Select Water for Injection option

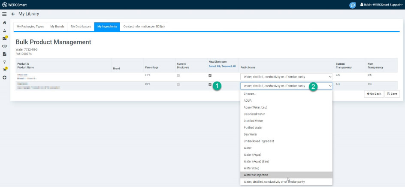tap(286, 175)
